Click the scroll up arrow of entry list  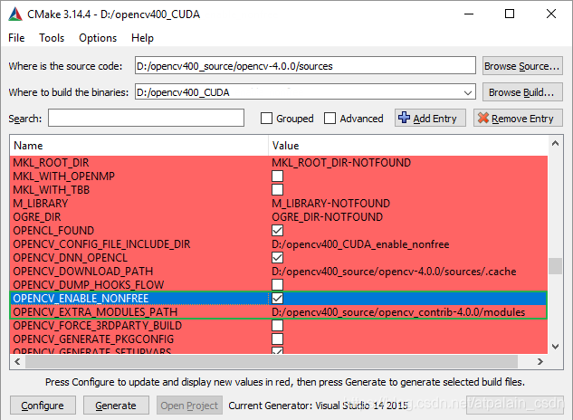(x=555, y=143)
